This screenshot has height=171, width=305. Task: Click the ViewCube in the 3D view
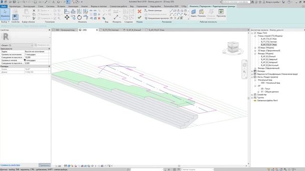point(233,47)
